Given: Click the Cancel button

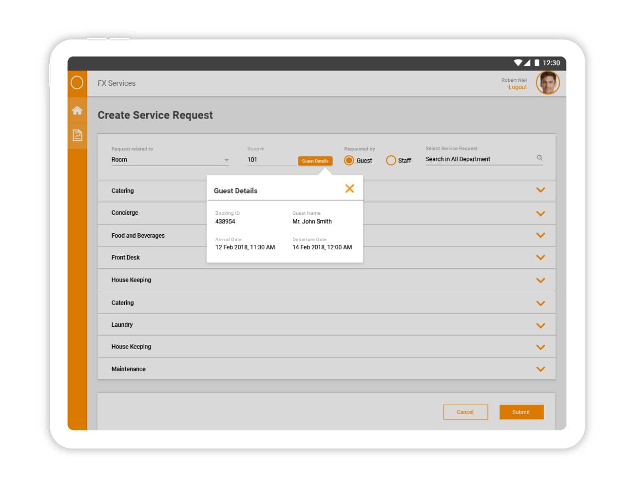Looking at the screenshot, I should [x=465, y=412].
